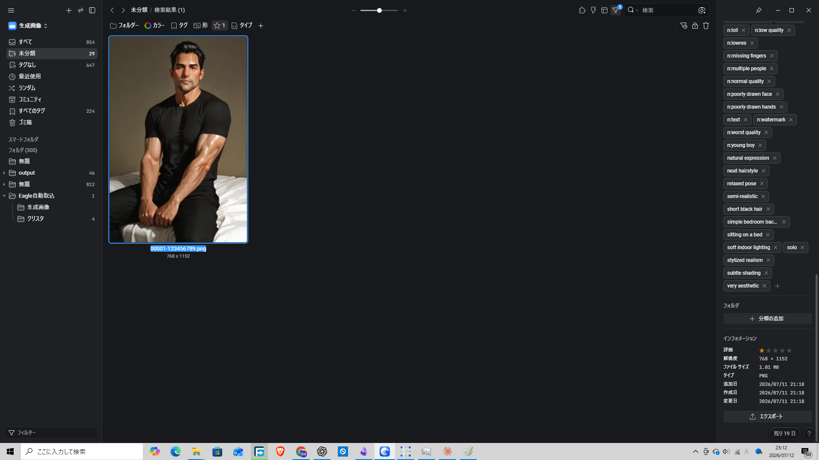The height and width of the screenshot is (460, 819).
Task: Pin the inspector panel
Action: (x=758, y=10)
